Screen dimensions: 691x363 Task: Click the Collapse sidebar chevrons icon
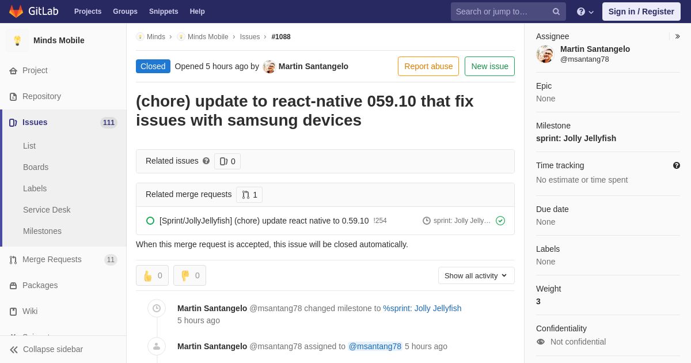click(x=14, y=349)
